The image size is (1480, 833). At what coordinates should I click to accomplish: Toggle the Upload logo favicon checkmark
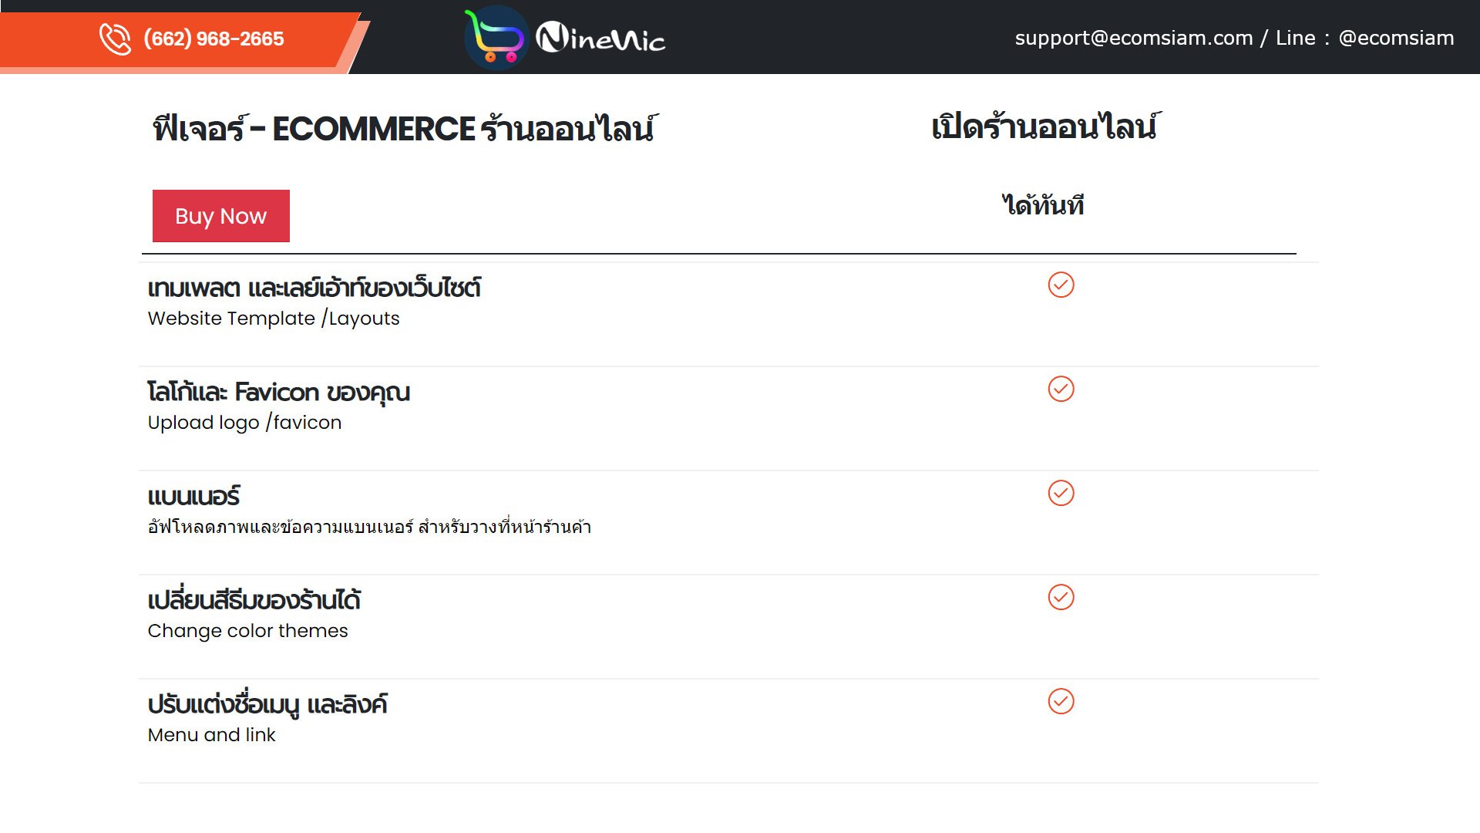tap(1061, 389)
